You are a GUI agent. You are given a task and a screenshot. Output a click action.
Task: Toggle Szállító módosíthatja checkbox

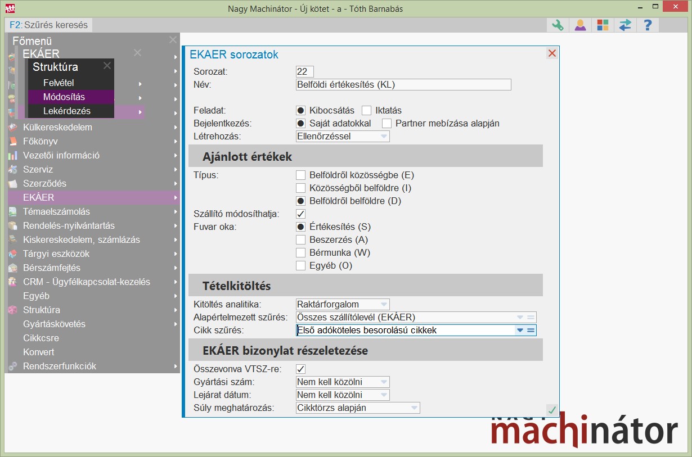click(301, 214)
